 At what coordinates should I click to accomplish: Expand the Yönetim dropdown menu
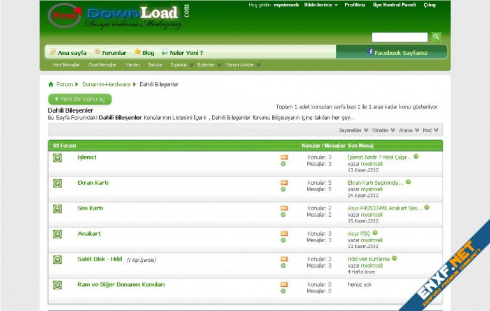383,130
